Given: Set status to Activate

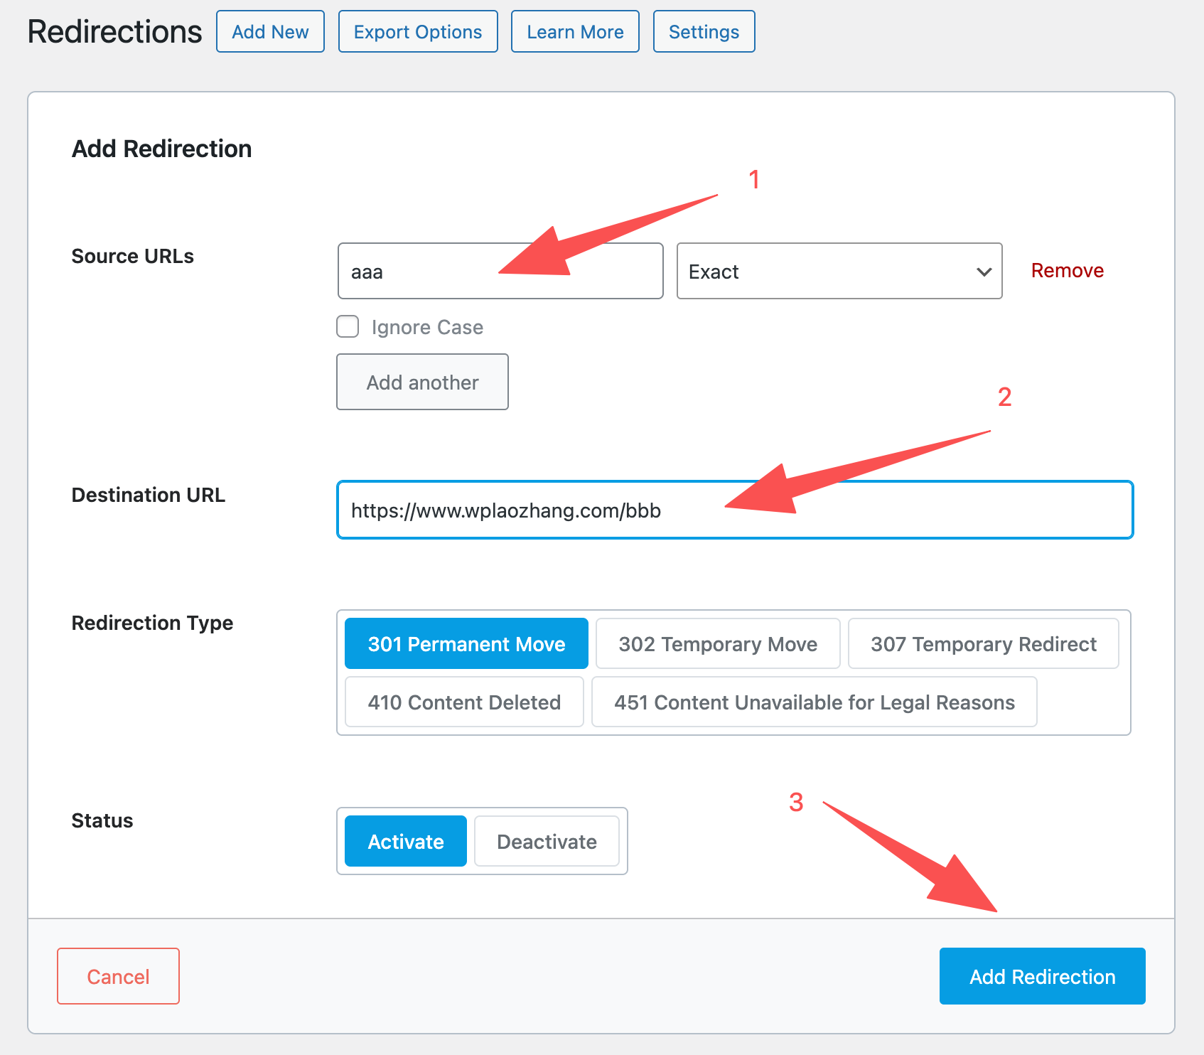Looking at the screenshot, I should [x=405, y=842].
